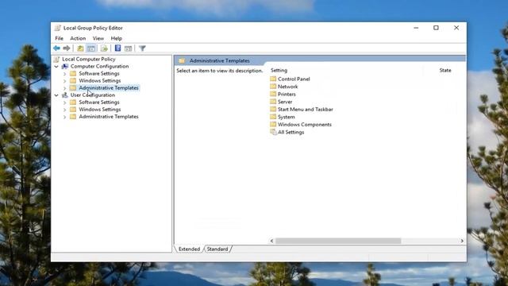Select Windows Settings under Computer Configuration
The height and width of the screenshot is (286, 508).
point(100,81)
